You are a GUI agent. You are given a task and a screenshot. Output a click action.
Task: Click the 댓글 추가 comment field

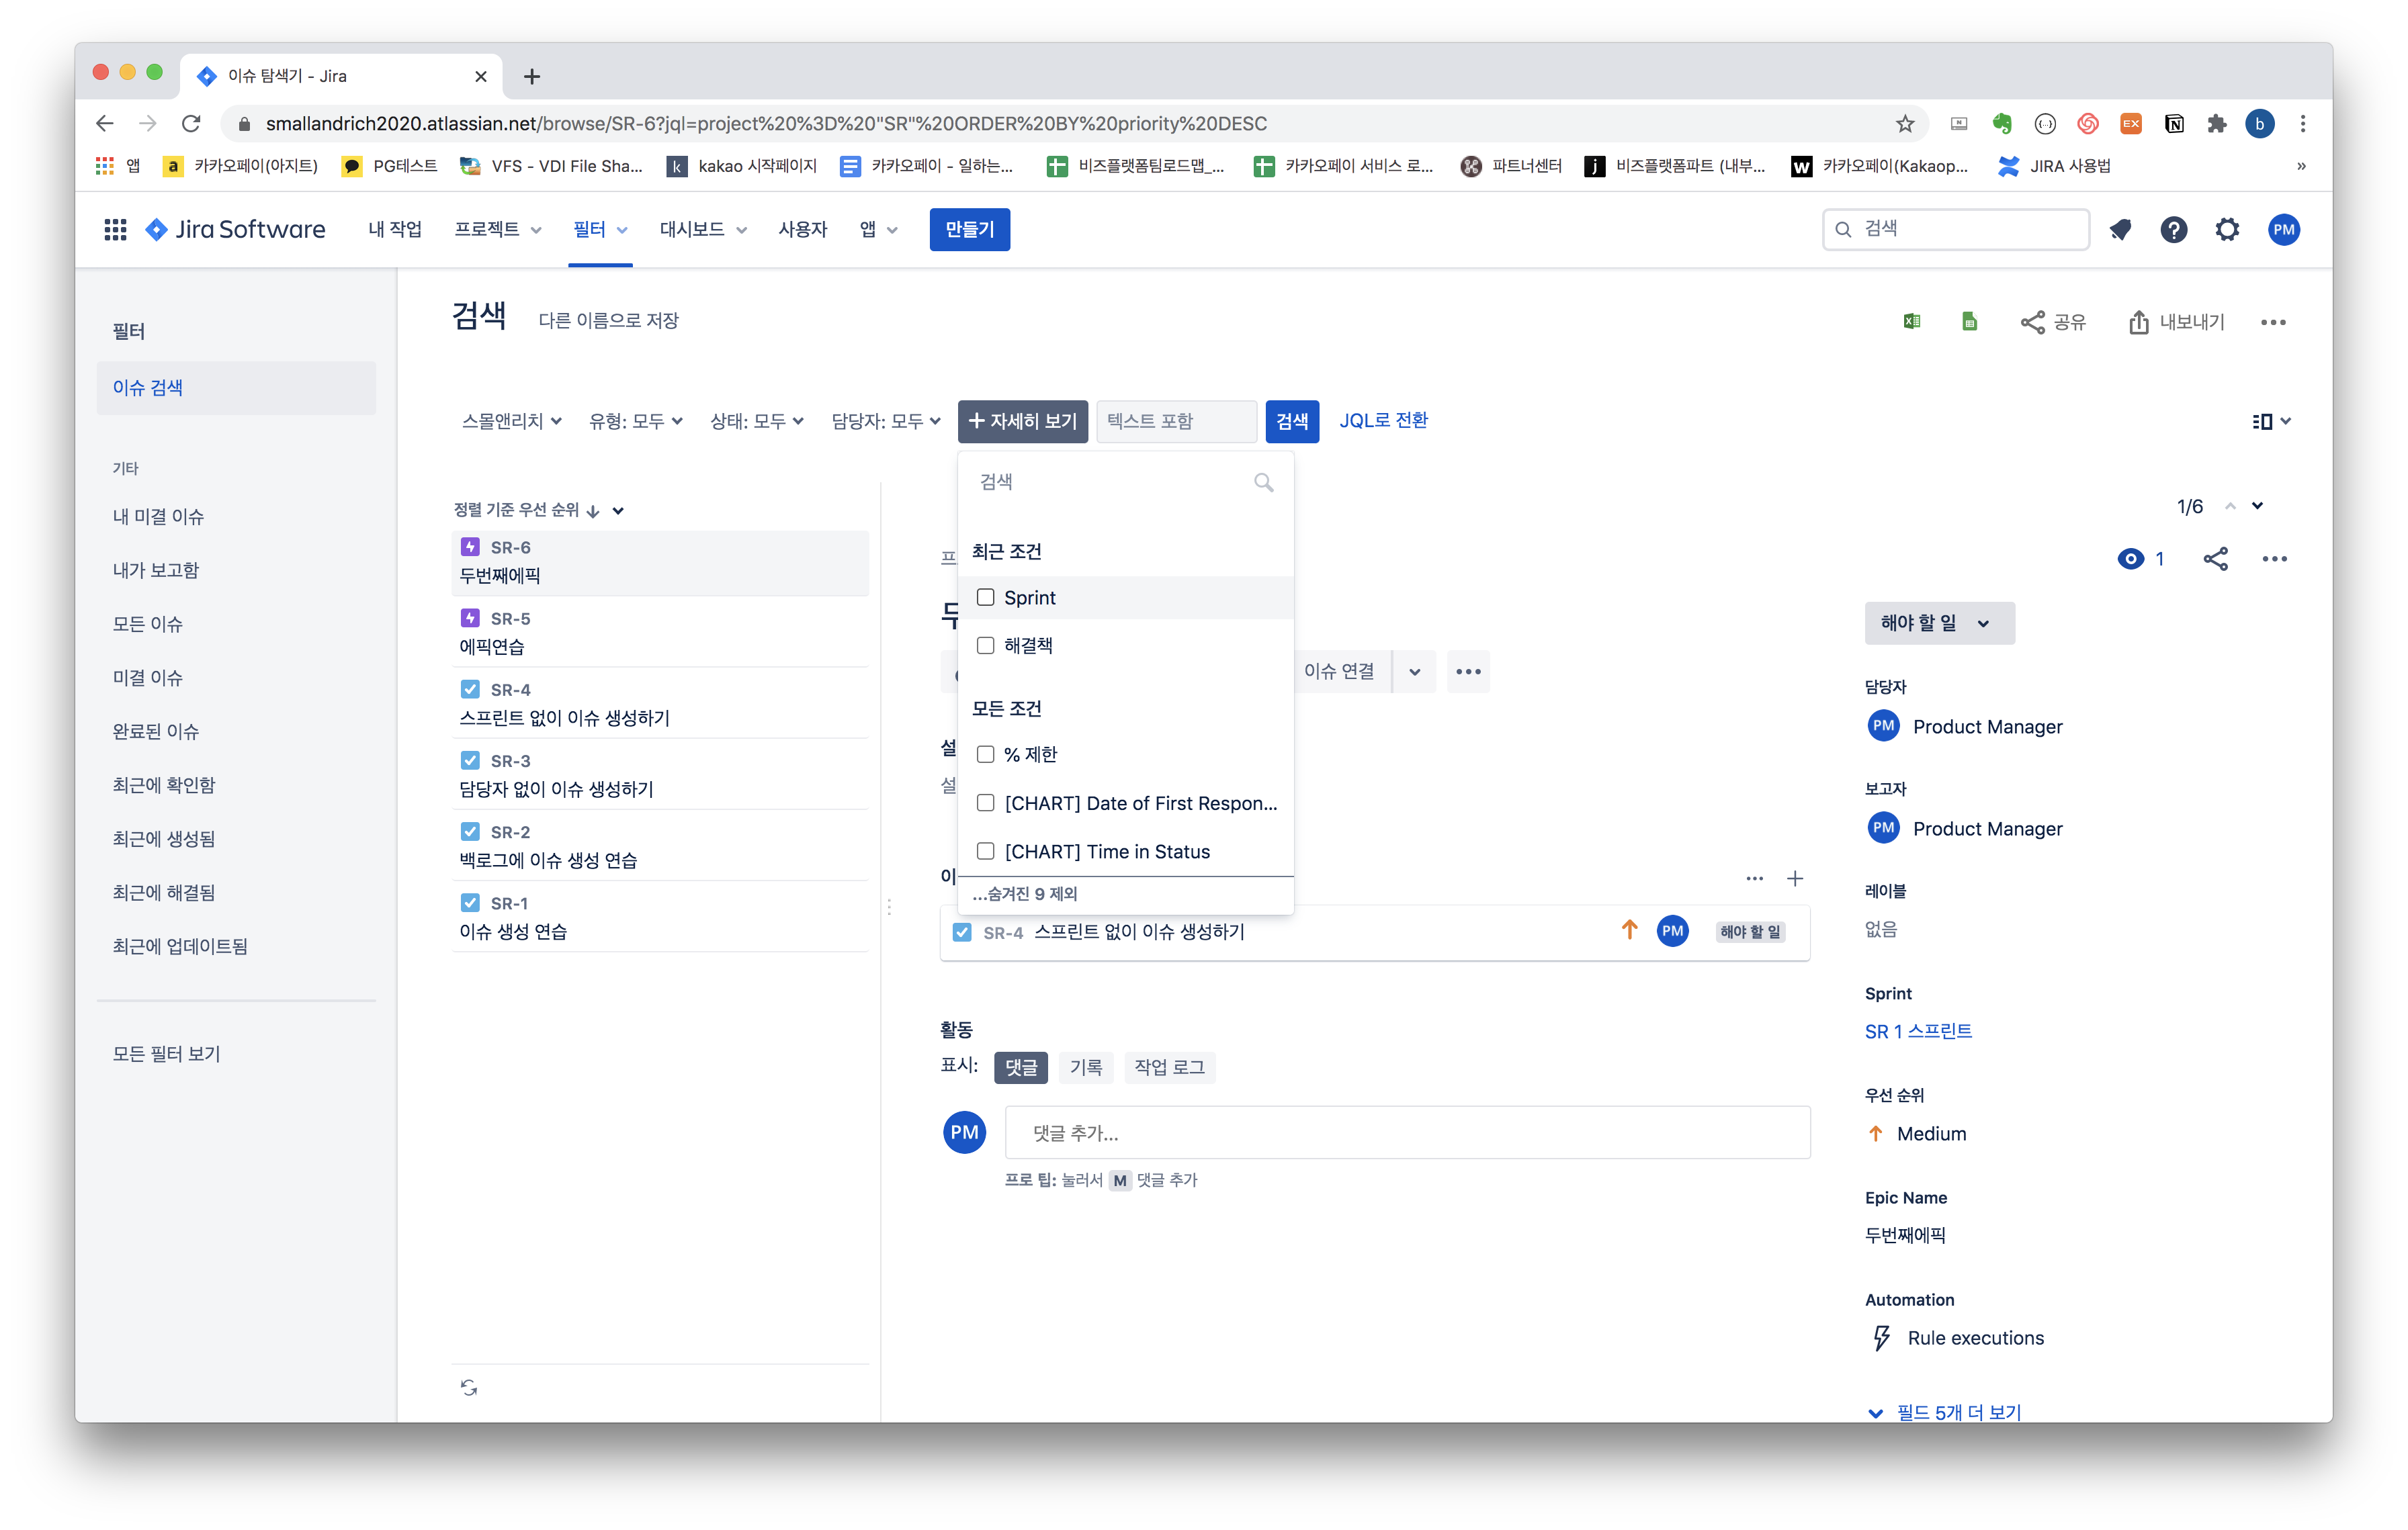coord(1406,1132)
